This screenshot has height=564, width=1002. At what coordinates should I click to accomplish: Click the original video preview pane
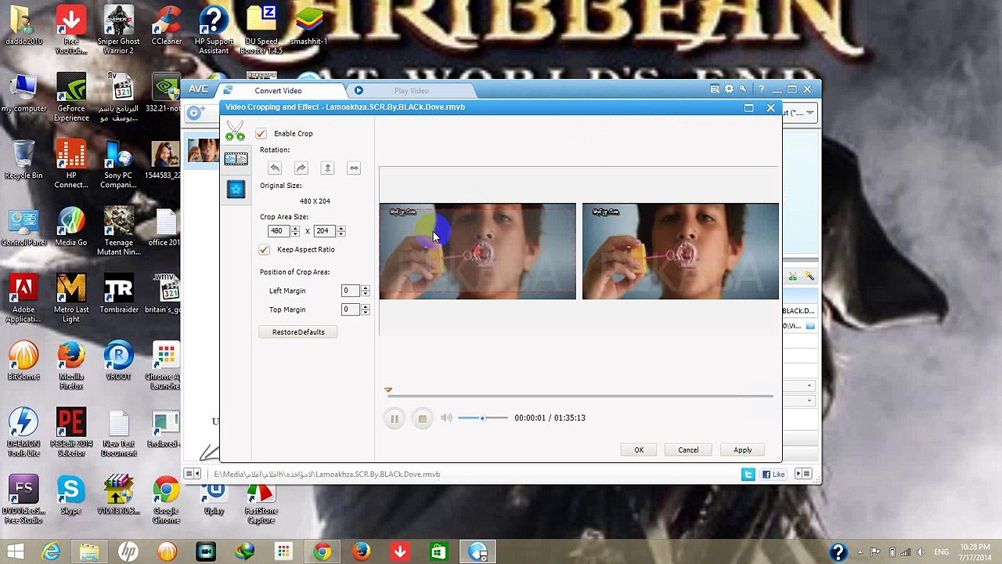point(478,251)
